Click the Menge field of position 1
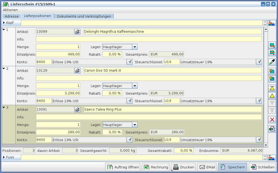 (x=58, y=47)
